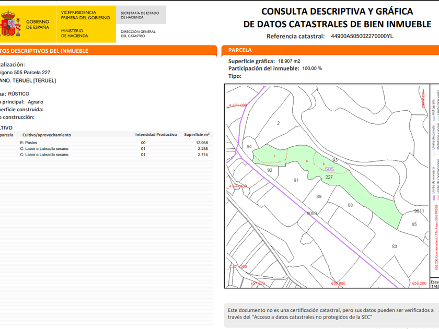Click the 'Participación del inmueble' value 100,00 %
The width and height of the screenshot is (439, 329).
(x=312, y=68)
